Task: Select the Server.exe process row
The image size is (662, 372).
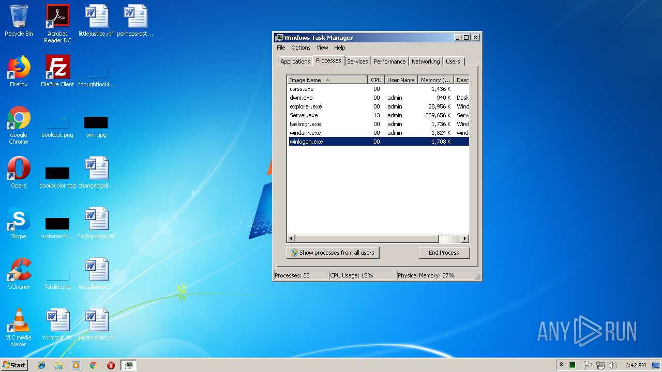Action: tap(379, 115)
